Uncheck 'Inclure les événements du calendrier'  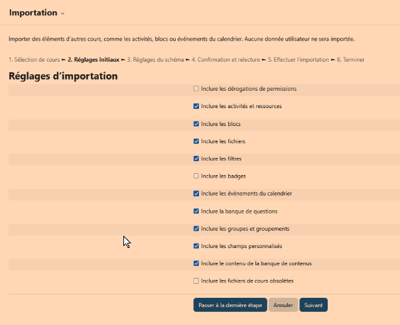coord(196,194)
